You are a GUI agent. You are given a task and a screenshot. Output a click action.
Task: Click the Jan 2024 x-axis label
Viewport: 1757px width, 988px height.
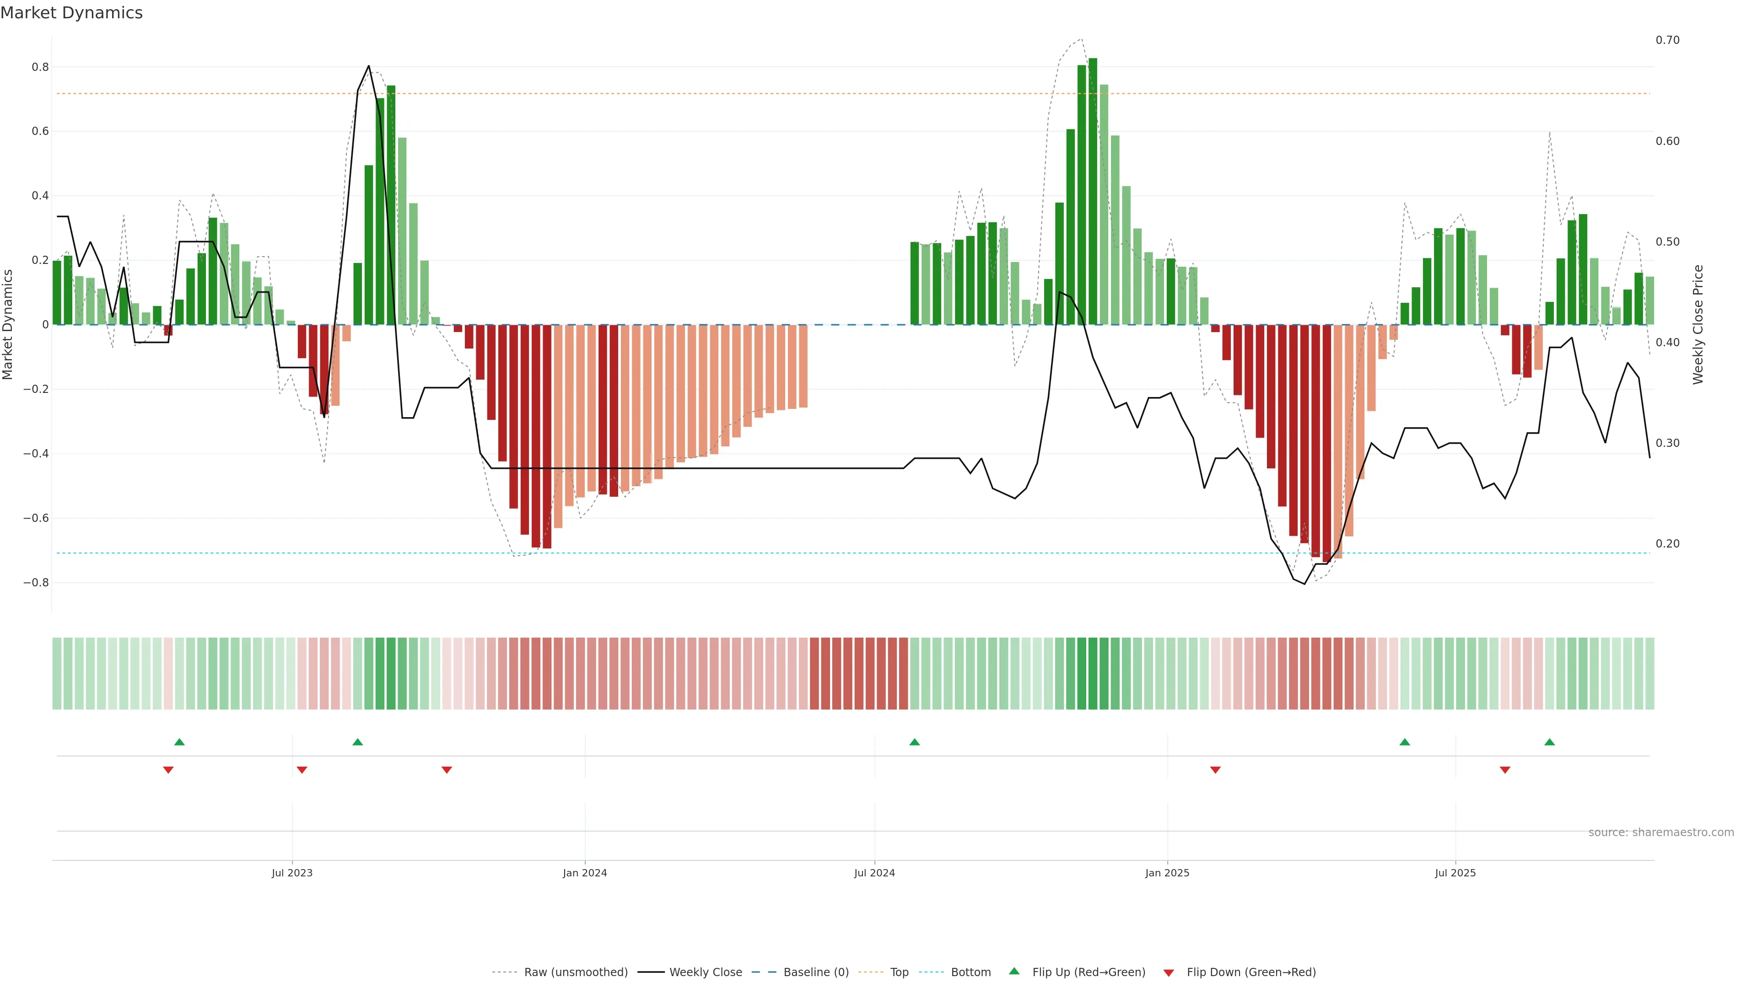[585, 873]
